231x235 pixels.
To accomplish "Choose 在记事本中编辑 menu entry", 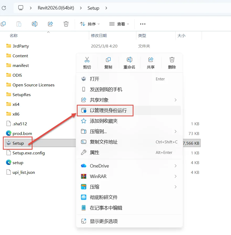I will [129, 208].
